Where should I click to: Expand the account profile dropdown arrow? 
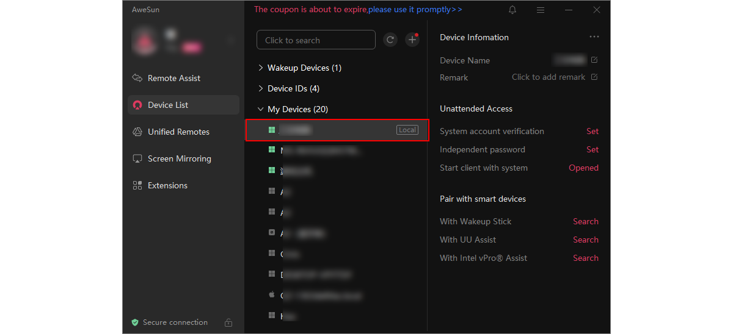[x=230, y=40]
